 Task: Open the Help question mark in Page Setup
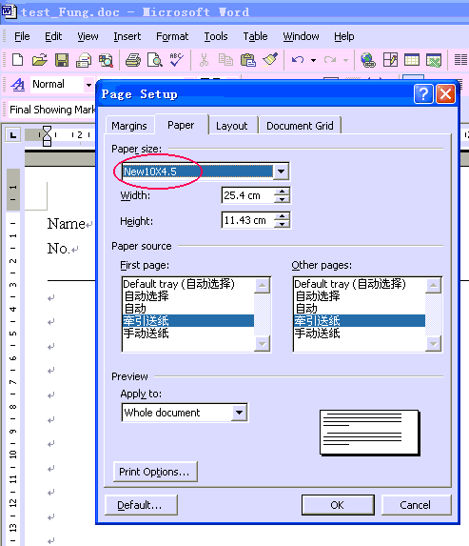tap(423, 94)
